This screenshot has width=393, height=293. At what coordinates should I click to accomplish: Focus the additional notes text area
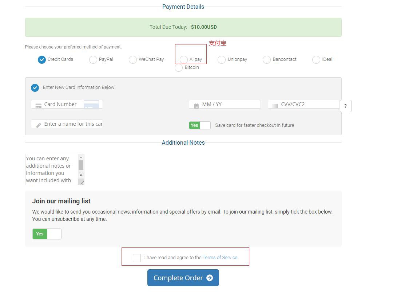(51, 169)
